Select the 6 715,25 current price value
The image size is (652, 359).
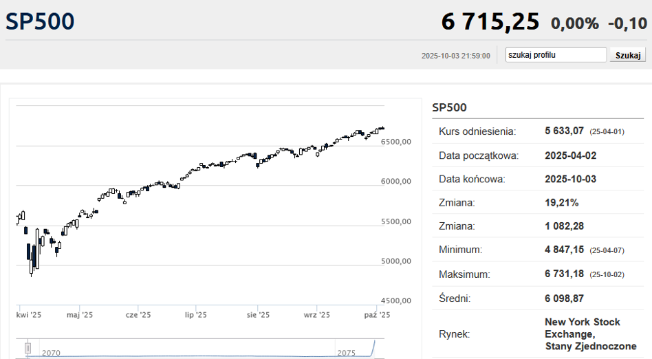pyautogui.click(x=490, y=21)
